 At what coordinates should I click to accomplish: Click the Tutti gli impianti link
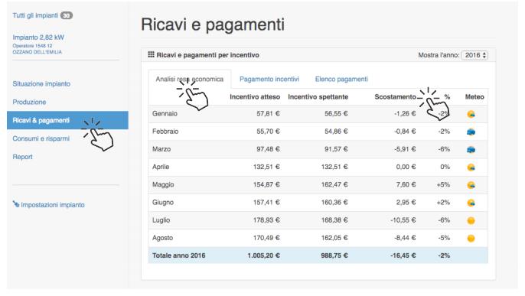[x=35, y=15]
